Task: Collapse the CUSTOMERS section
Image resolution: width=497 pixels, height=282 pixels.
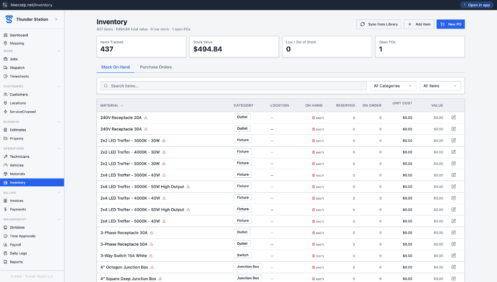Action: pos(59,86)
